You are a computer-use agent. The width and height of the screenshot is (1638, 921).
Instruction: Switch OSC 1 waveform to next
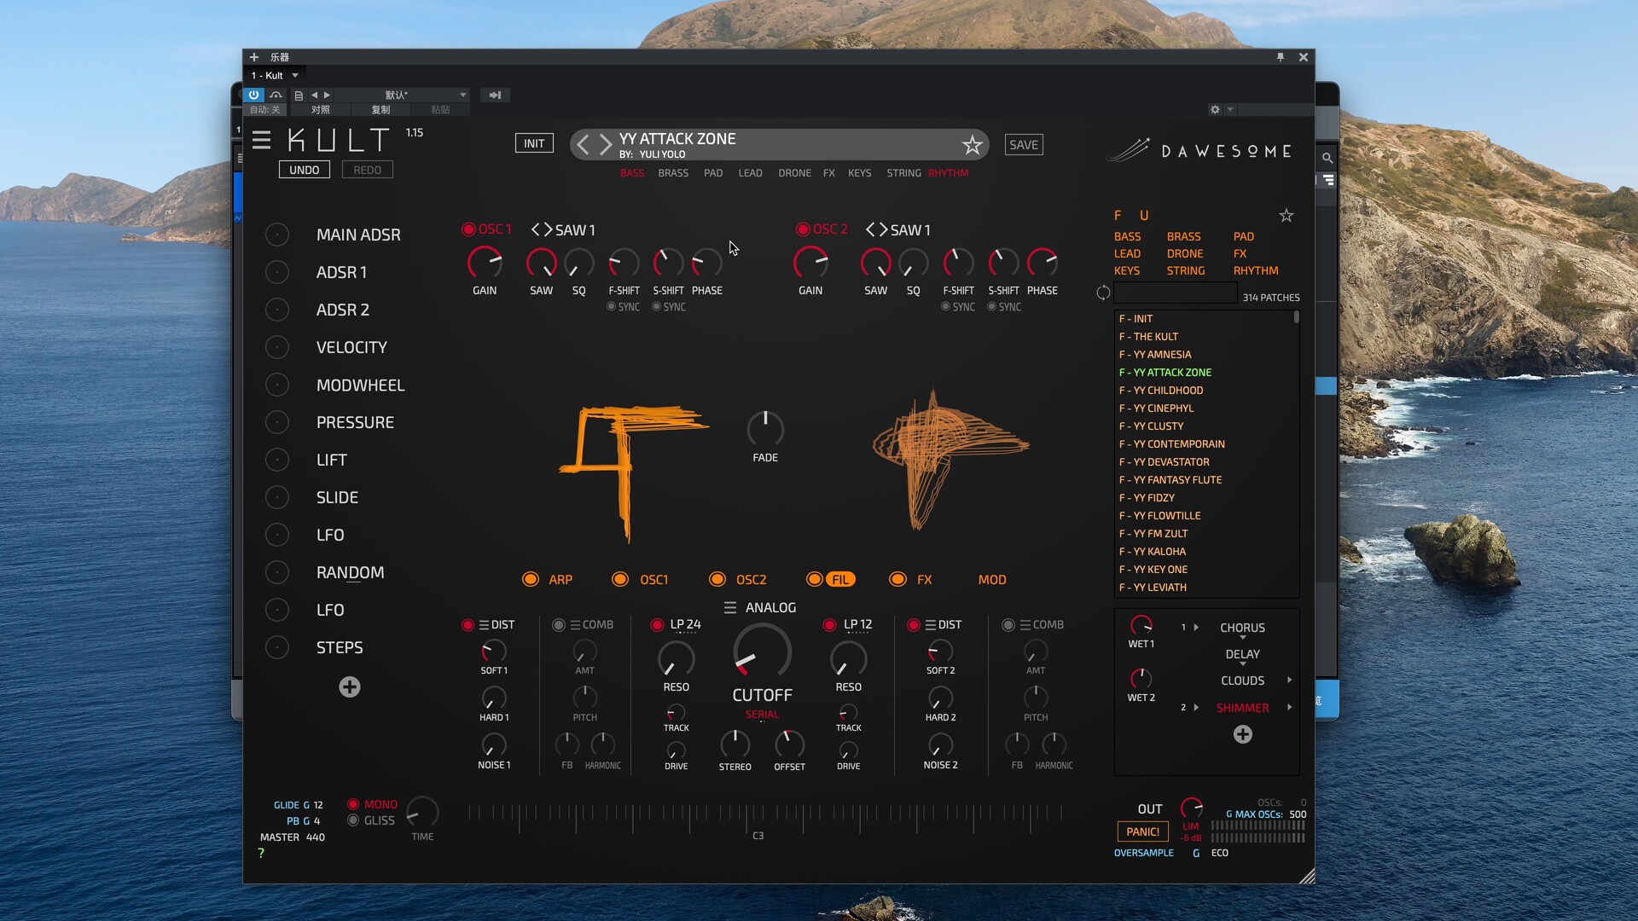(547, 230)
